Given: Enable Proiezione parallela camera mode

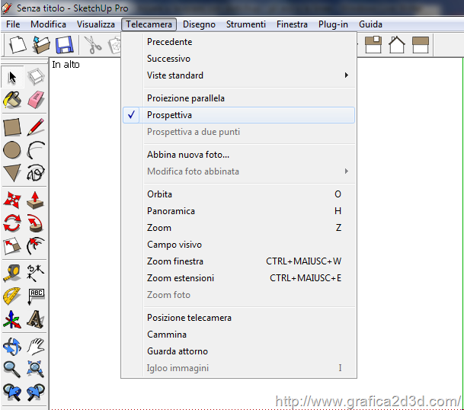Looking at the screenshot, I should click(x=185, y=98).
